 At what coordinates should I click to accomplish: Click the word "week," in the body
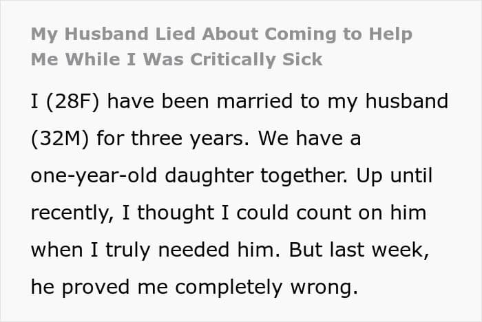[401, 250]
